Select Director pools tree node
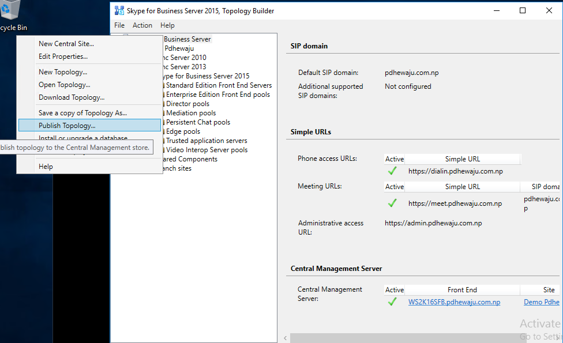The width and height of the screenshot is (563, 343). [187, 104]
